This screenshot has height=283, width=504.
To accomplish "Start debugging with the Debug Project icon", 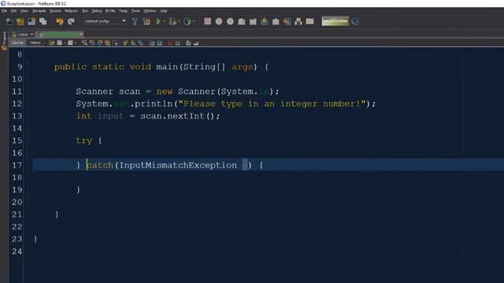I will tap(172, 21).
